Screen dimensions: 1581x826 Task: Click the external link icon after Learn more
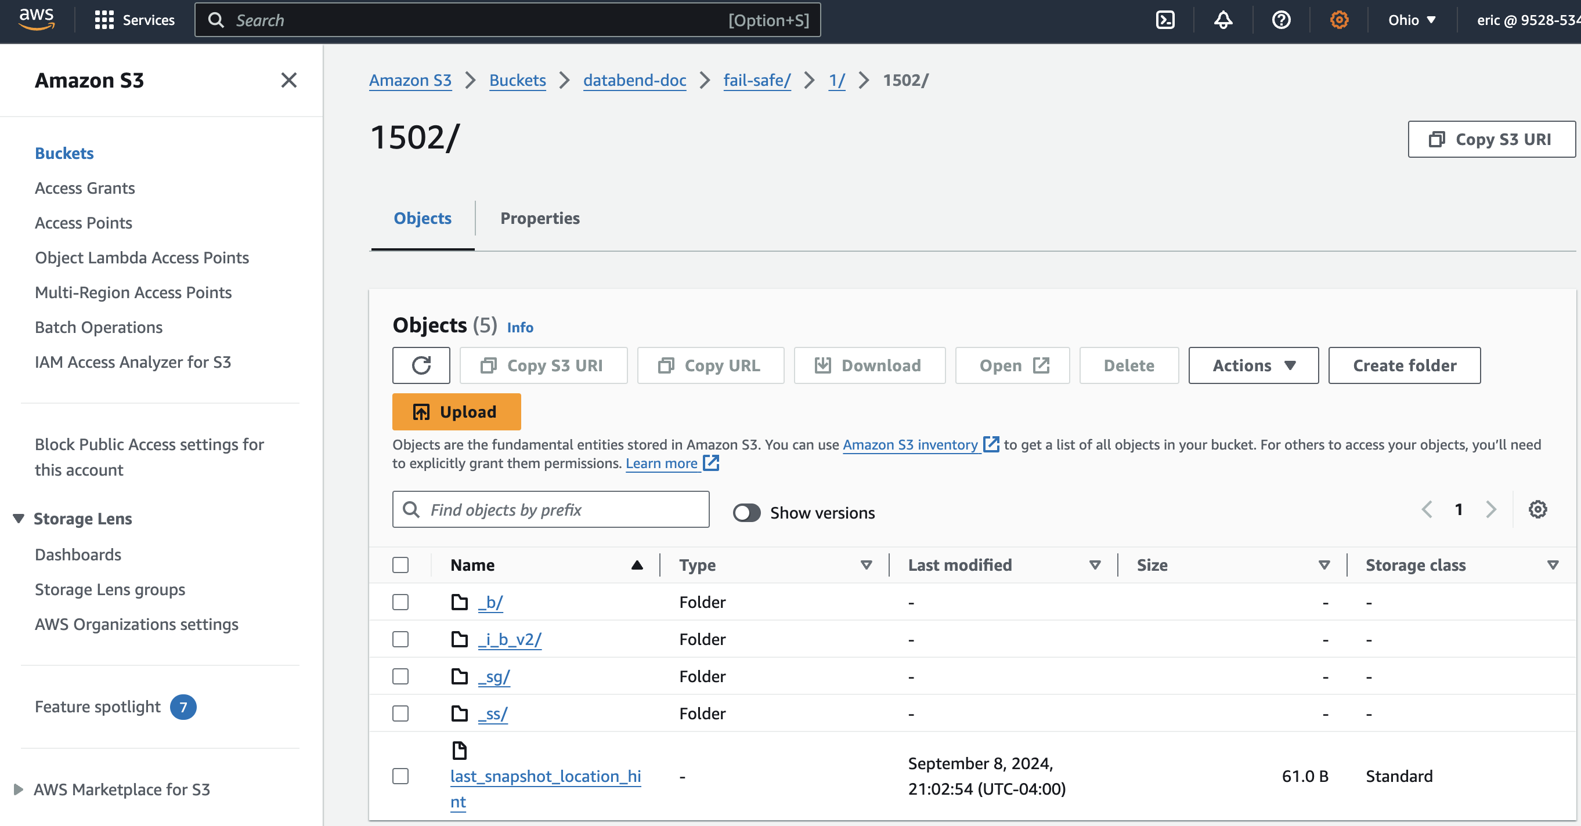click(x=711, y=462)
